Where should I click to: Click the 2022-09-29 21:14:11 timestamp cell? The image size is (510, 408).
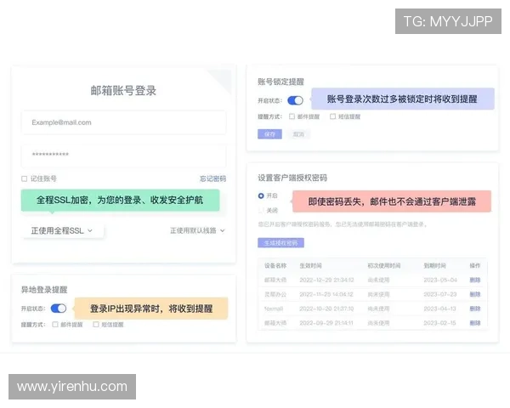[x=326, y=323]
